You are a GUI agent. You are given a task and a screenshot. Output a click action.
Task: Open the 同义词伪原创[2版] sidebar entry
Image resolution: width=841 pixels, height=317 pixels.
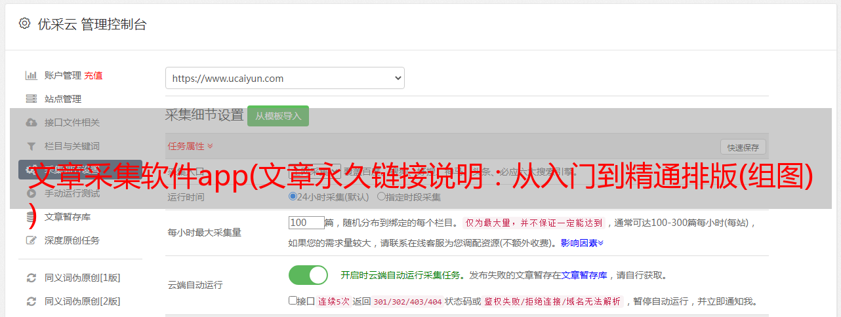[82, 301]
